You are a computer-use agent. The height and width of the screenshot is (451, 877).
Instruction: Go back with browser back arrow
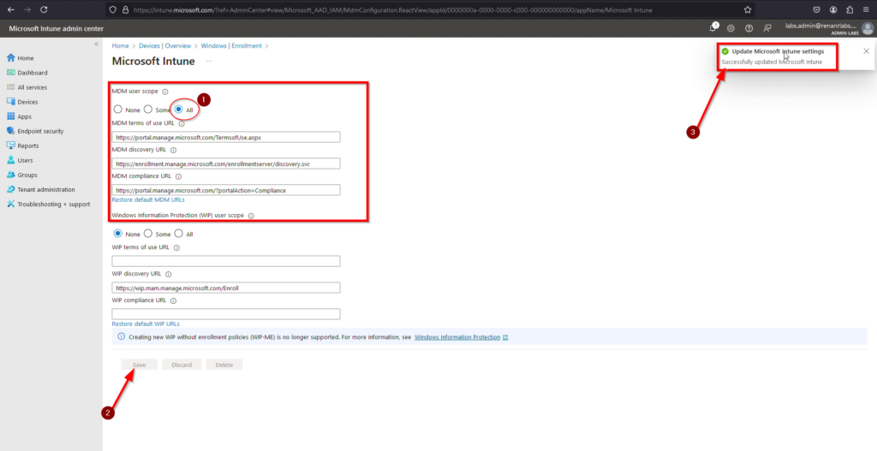click(10, 9)
